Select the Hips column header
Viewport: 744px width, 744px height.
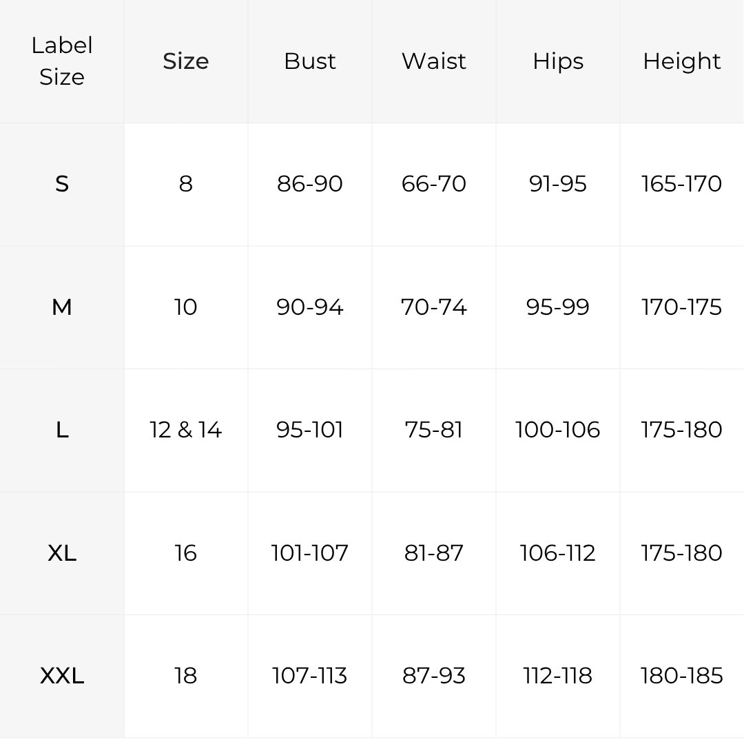click(x=558, y=61)
